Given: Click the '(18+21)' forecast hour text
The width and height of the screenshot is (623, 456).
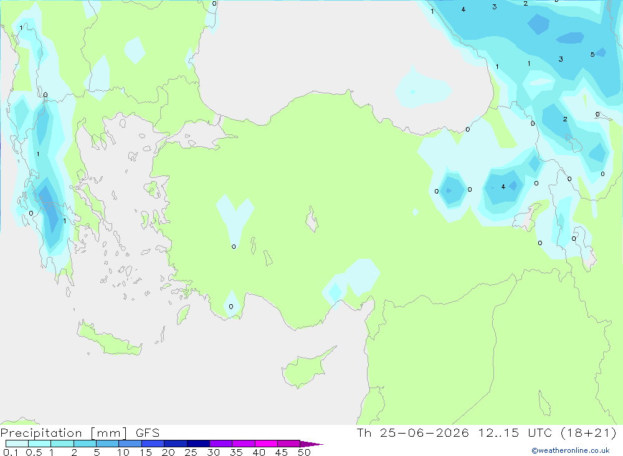Looking at the screenshot, I should 589,432.
